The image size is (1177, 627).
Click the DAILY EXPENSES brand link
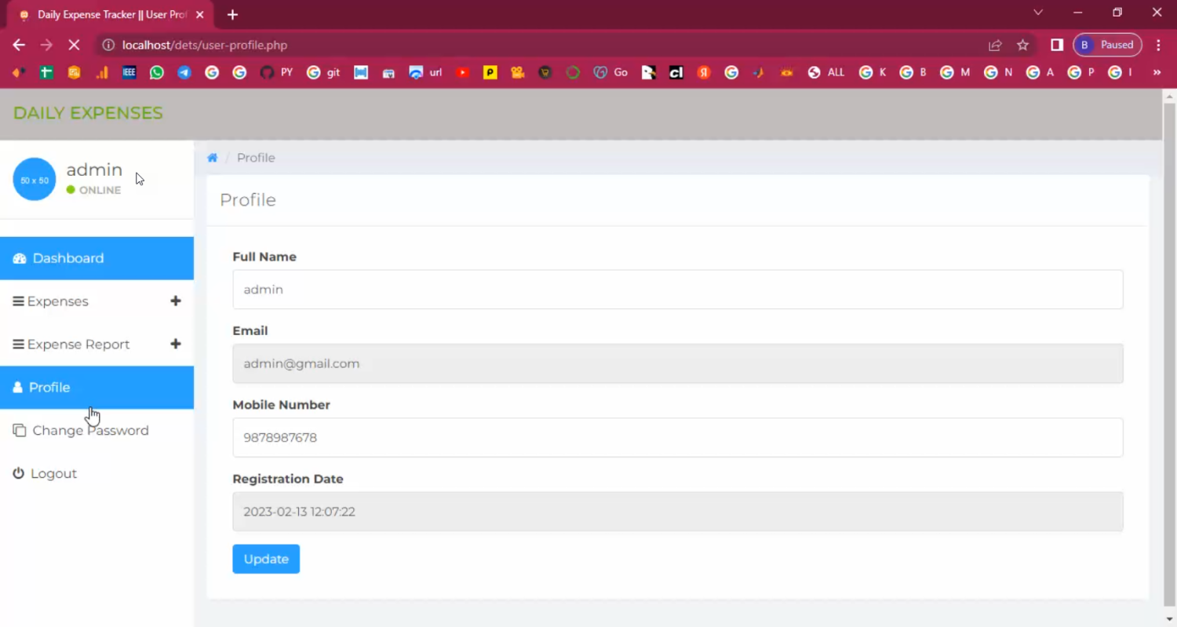click(88, 113)
